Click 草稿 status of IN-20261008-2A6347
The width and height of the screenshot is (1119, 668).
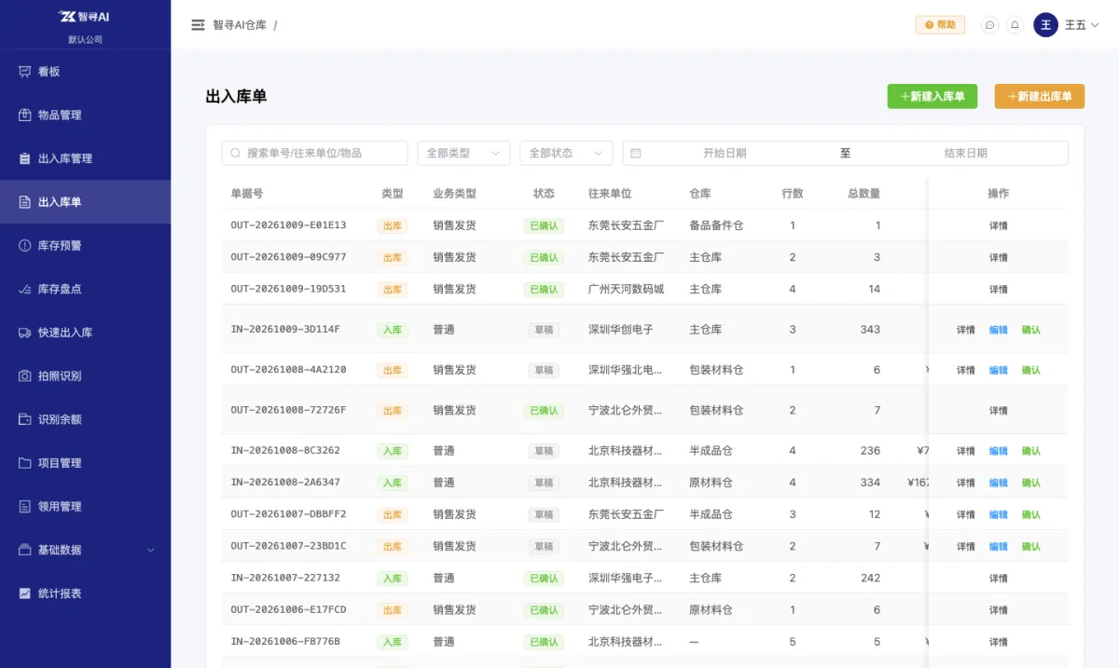544,484
